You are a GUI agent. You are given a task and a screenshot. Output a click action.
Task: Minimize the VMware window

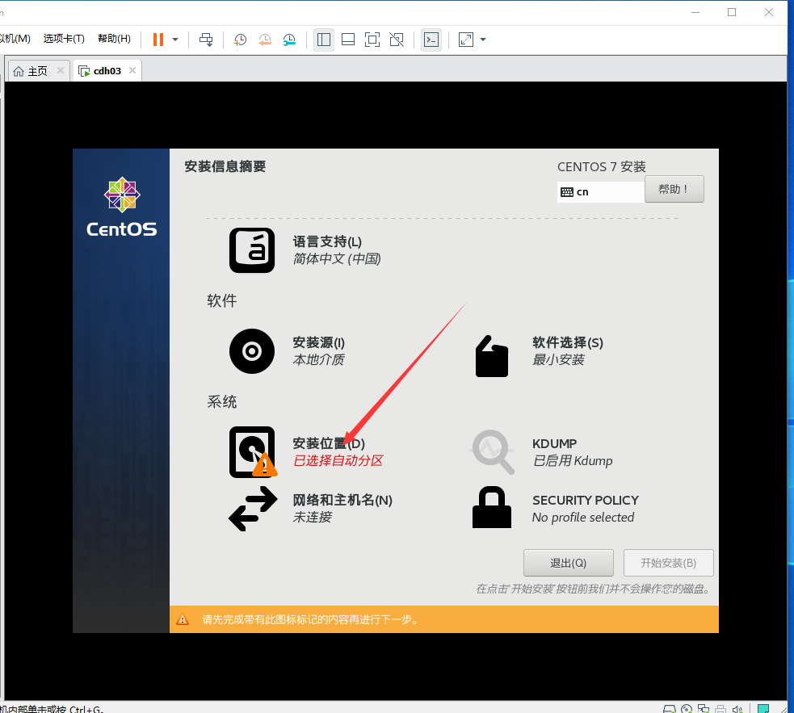(x=695, y=12)
